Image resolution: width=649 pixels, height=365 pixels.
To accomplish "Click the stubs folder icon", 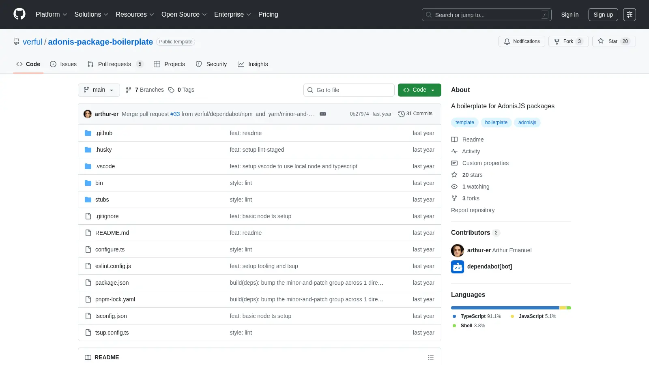I will 88,200.
